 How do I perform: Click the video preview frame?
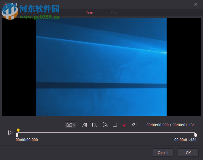pyautogui.click(x=101, y=67)
